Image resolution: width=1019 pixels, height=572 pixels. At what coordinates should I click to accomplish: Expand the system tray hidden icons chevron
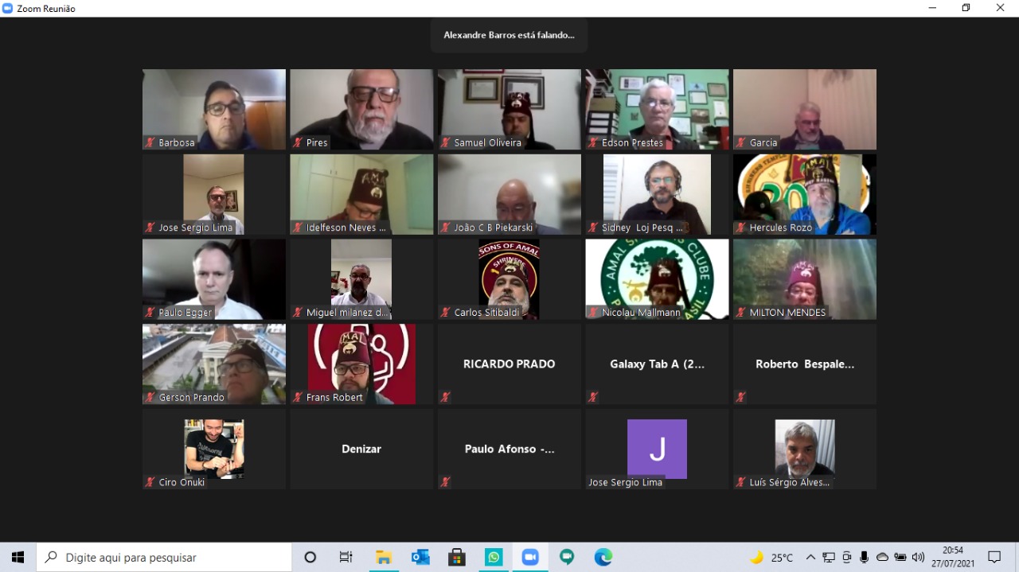pyautogui.click(x=810, y=558)
